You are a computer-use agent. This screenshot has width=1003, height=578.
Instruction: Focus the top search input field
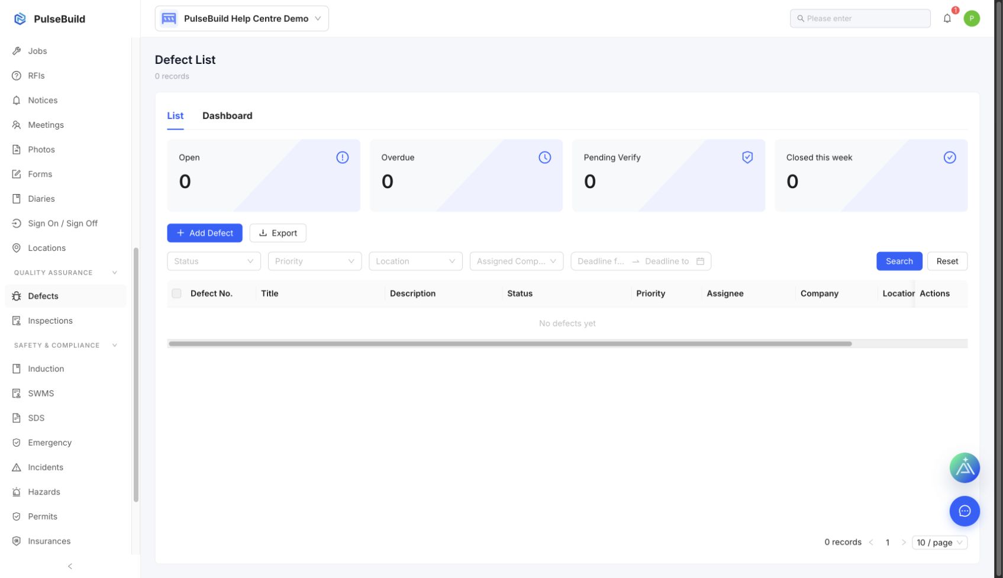860,18
